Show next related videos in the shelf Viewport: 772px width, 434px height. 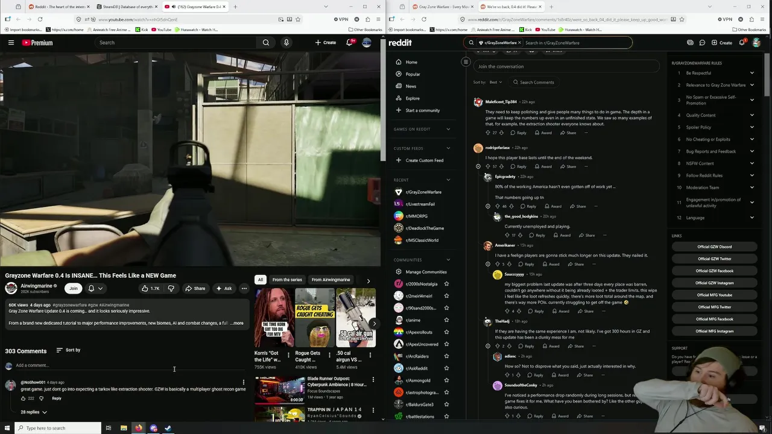374,324
